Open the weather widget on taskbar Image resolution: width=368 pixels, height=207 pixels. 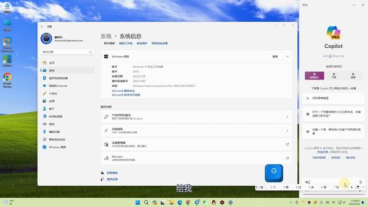(9, 202)
